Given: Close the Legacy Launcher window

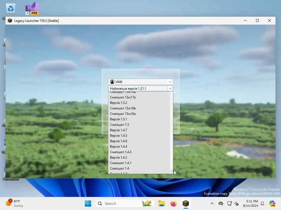Looking at the screenshot, I should [269, 21].
